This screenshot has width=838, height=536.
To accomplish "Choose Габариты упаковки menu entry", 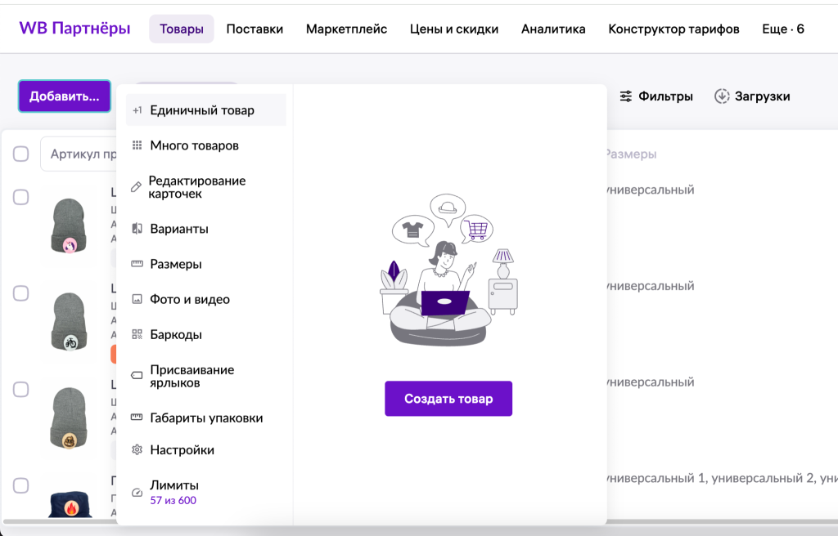I will tap(205, 418).
